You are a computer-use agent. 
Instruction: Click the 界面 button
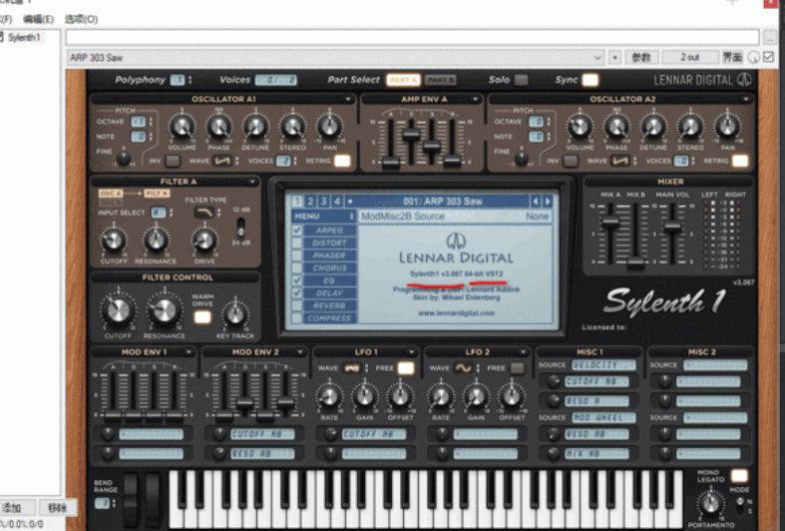point(732,58)
